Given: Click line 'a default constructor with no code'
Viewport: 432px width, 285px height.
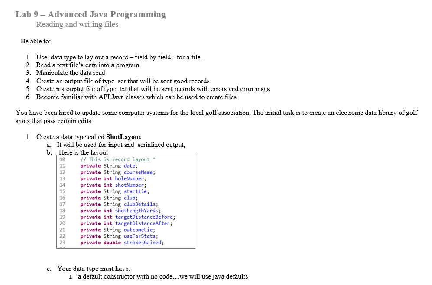Looking at the screenshot, I should 163,276.
